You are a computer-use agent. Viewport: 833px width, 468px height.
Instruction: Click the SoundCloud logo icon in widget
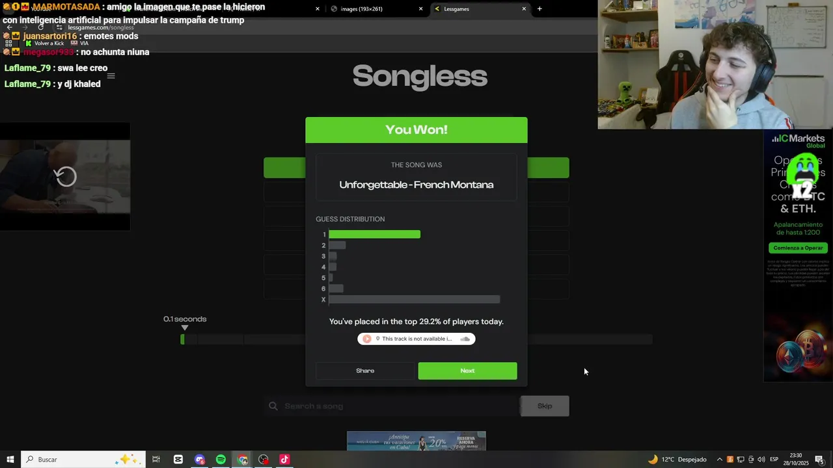465,339
